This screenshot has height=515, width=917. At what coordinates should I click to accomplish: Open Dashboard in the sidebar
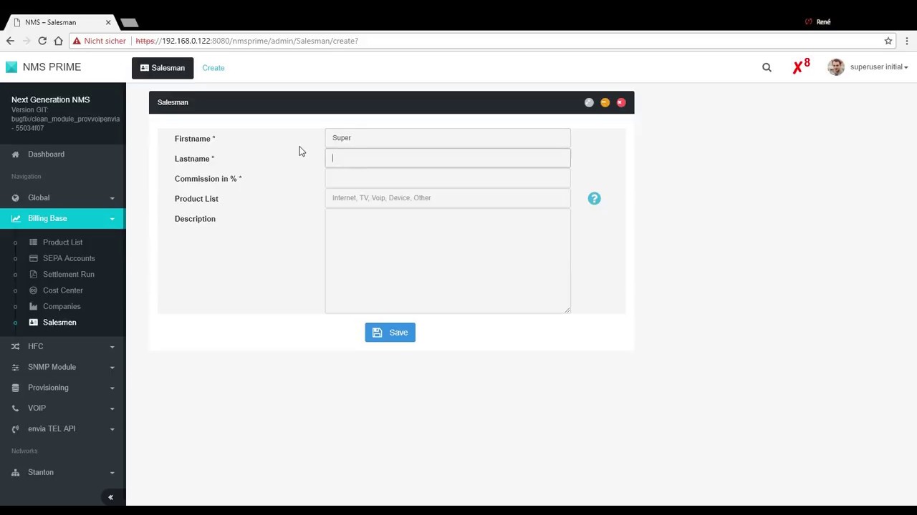click(46, 154)
